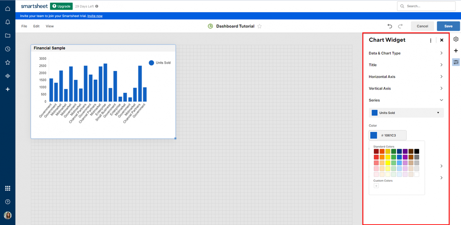Add a new widget with the plus icon
Image resolution: width=461 pixels, height=225 pixels.
(456, 50)
